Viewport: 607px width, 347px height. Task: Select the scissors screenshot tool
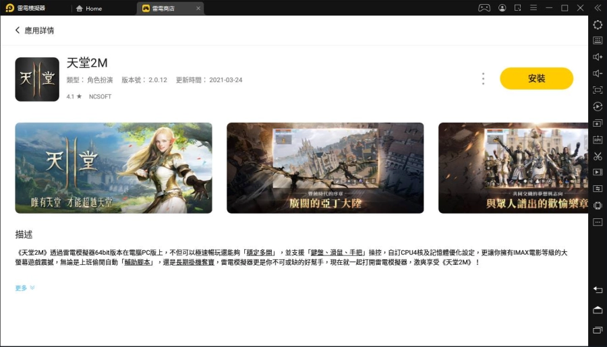click(x=598, y=156)
